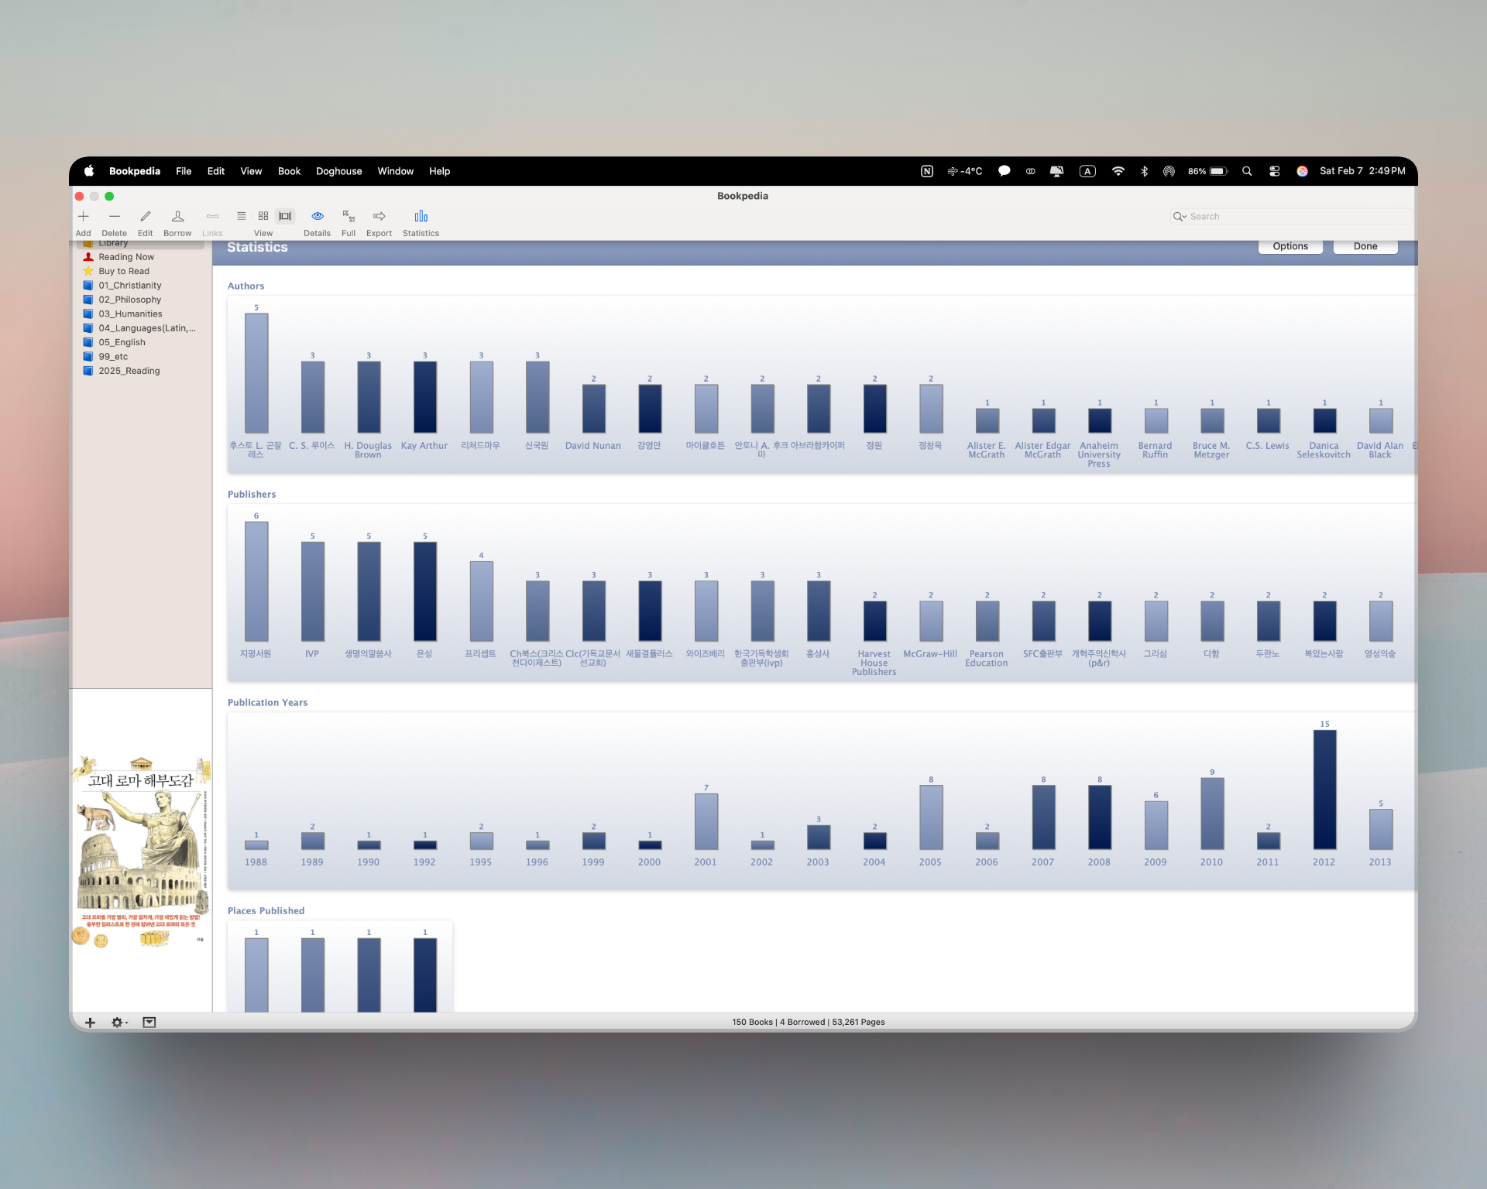The width and height of the screenshot is (1487, 1189).
Task: Open the gear action dropdown menu
Action: coord(119,1023)
